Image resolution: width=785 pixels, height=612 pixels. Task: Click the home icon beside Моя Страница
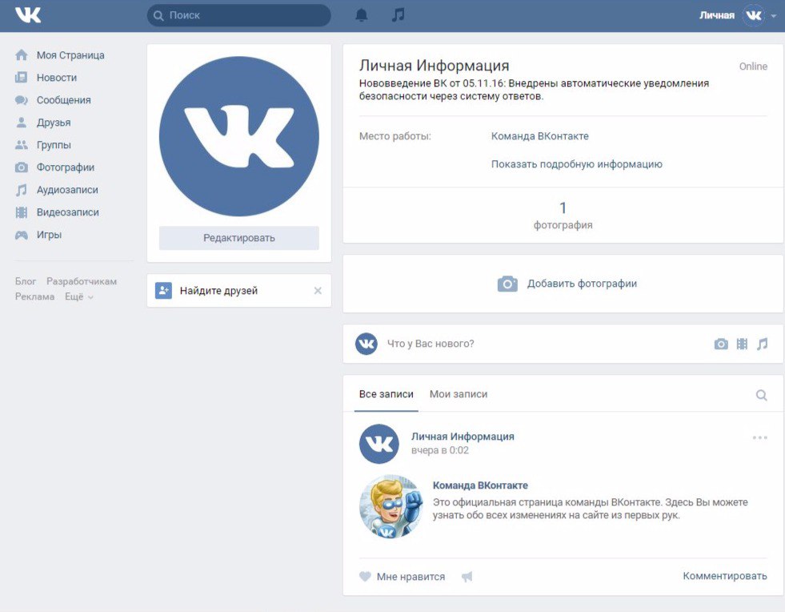point(22,55)
